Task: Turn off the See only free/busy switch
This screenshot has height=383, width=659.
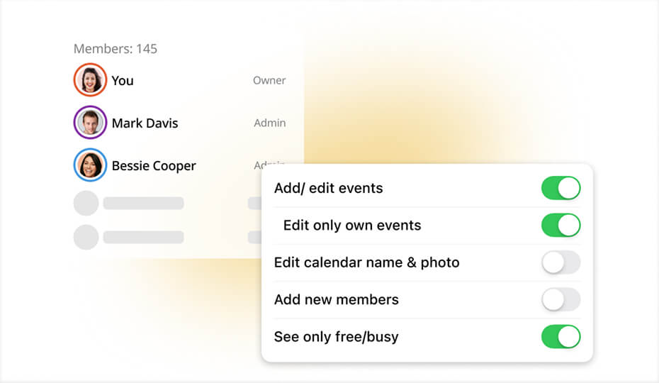Action: coord(561,336)
